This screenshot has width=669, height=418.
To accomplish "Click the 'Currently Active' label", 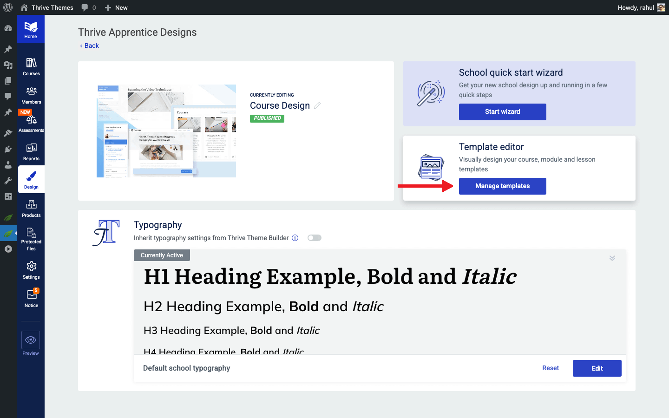I will pos(162,255).
